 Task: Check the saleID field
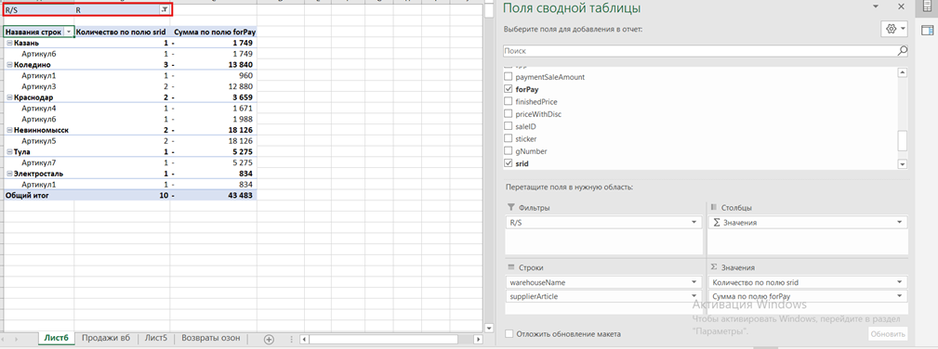(509, 126)
